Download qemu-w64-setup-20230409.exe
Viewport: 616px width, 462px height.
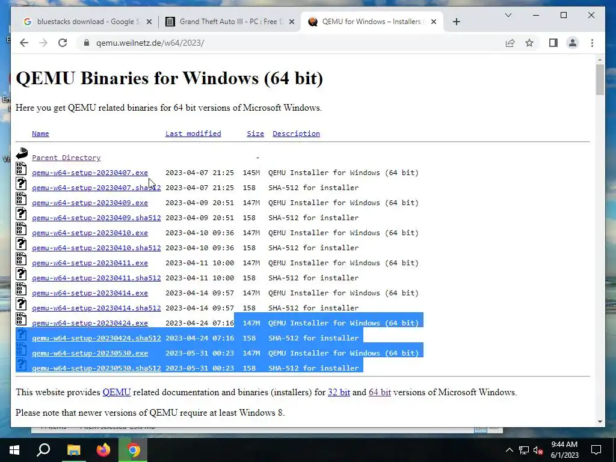click(x=90, y=203)
